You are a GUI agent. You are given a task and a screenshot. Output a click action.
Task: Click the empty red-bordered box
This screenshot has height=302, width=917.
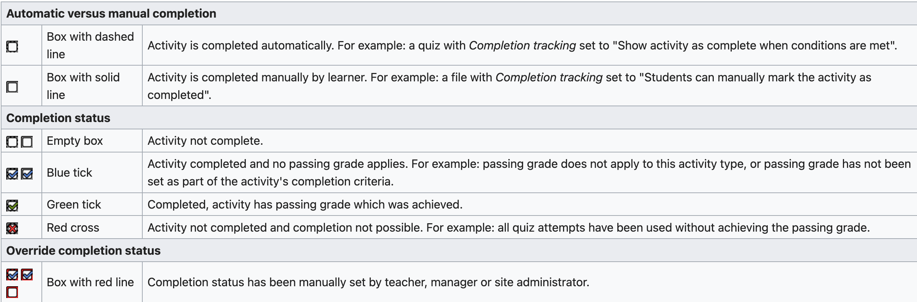click(x=12, y=292)
